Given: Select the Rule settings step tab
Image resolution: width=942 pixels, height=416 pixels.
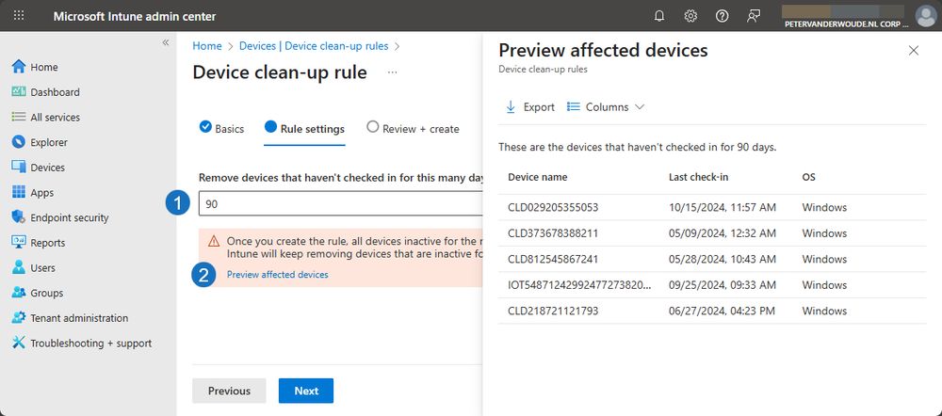Looking at the screenshot, I should (x=304, y=128).
